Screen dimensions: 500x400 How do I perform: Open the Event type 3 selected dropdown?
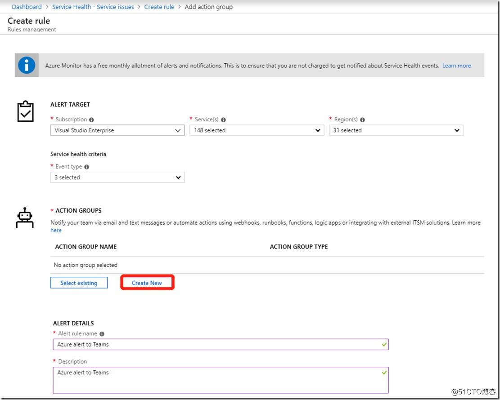[x=117, y=178]
